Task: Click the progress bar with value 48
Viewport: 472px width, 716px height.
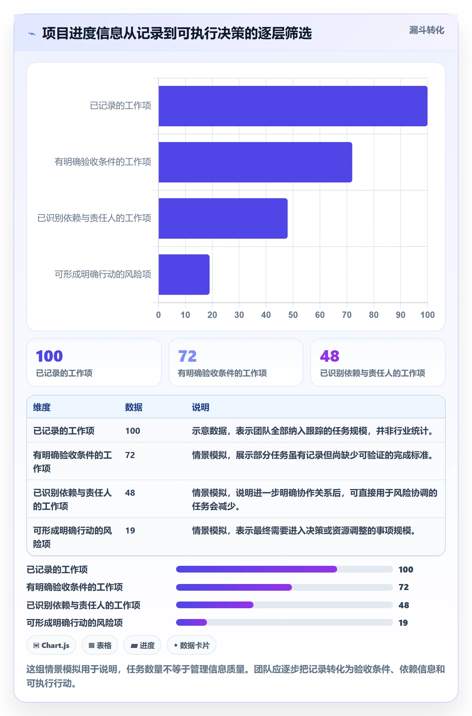Action: pyautogui.click(x=284, y=605)
